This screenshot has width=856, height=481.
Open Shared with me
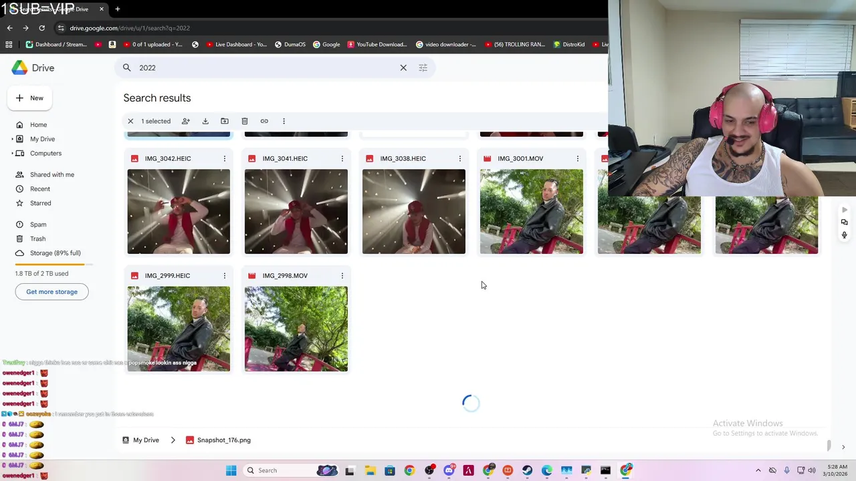pos(52,174)
